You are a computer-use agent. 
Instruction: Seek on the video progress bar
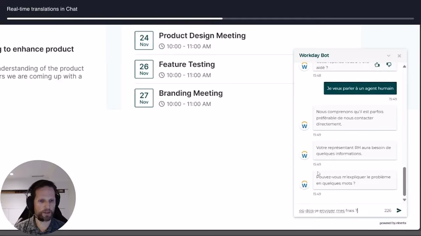(210, 19)
